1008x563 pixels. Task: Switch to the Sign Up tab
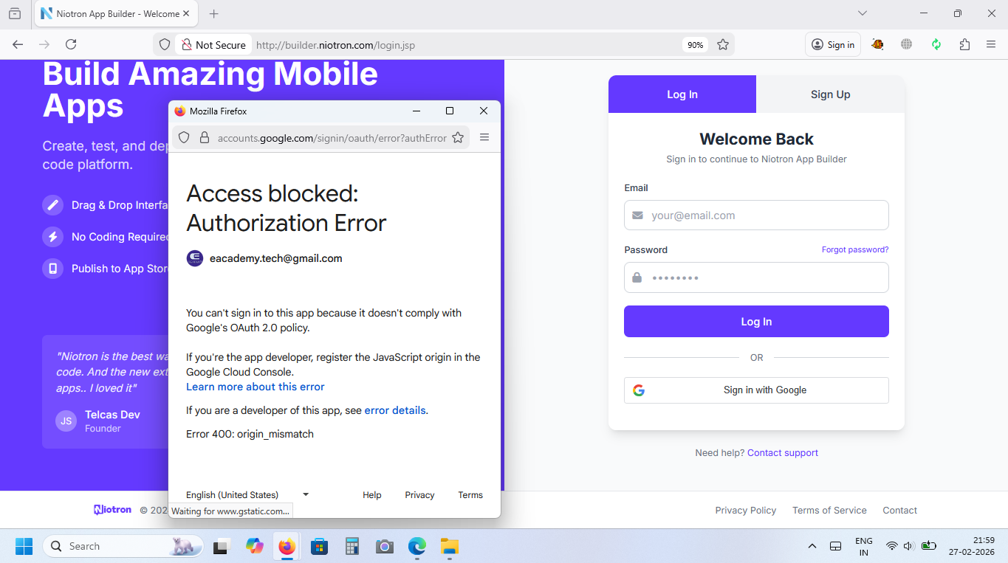tap(830, 94)
